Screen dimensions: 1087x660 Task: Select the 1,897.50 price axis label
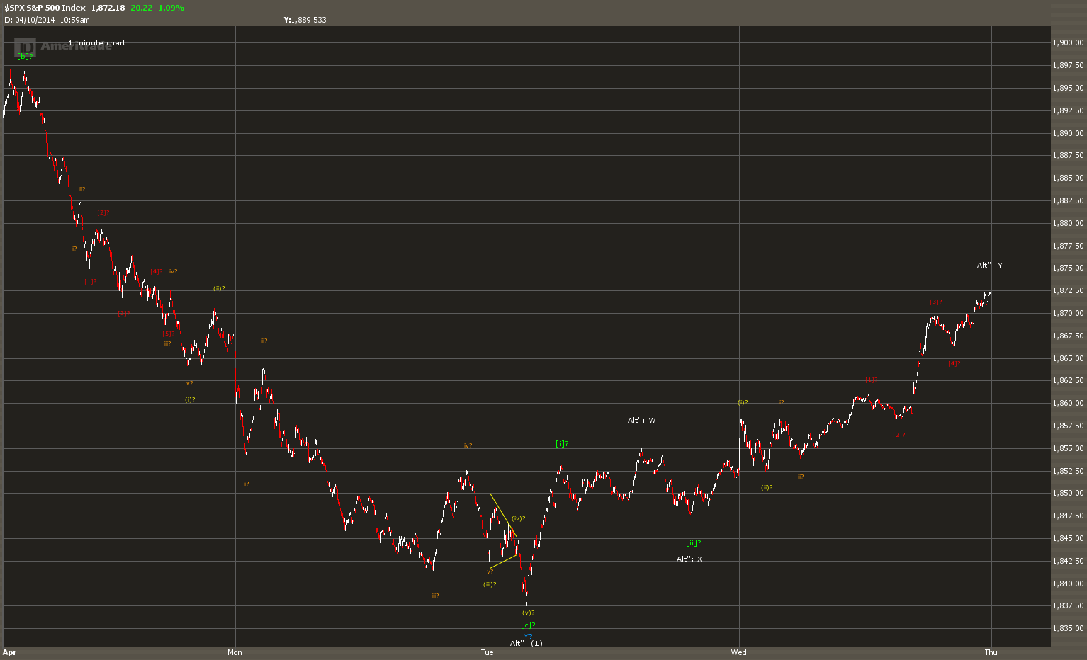click(1069, 65)
